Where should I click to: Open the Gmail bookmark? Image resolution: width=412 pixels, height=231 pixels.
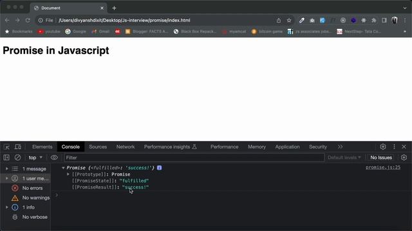pyautogui.click(x=100, y=31)
